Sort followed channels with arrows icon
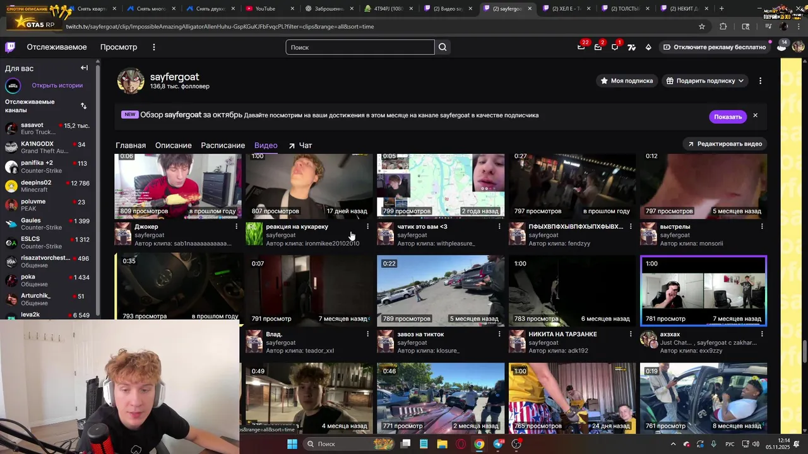 pos(83,106)
